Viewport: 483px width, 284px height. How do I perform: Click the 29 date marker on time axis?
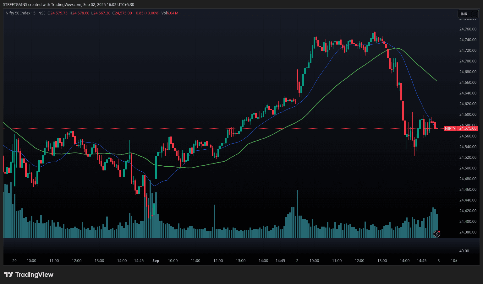pyautogui.click(x=14, y=261)
